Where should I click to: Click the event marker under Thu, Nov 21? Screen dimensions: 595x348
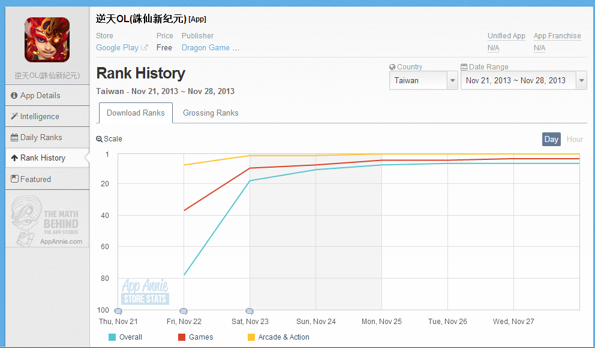(x=118, y=311)
